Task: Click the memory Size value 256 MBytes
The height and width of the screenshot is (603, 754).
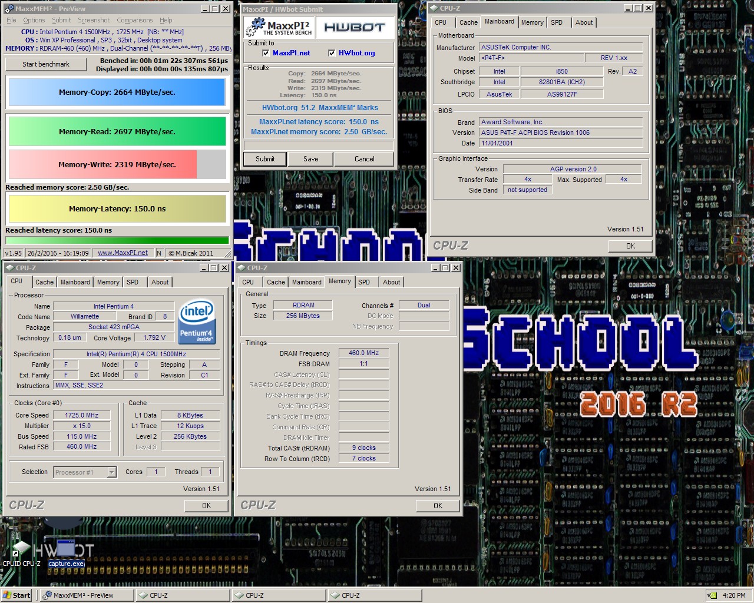Action: point(303,316)
